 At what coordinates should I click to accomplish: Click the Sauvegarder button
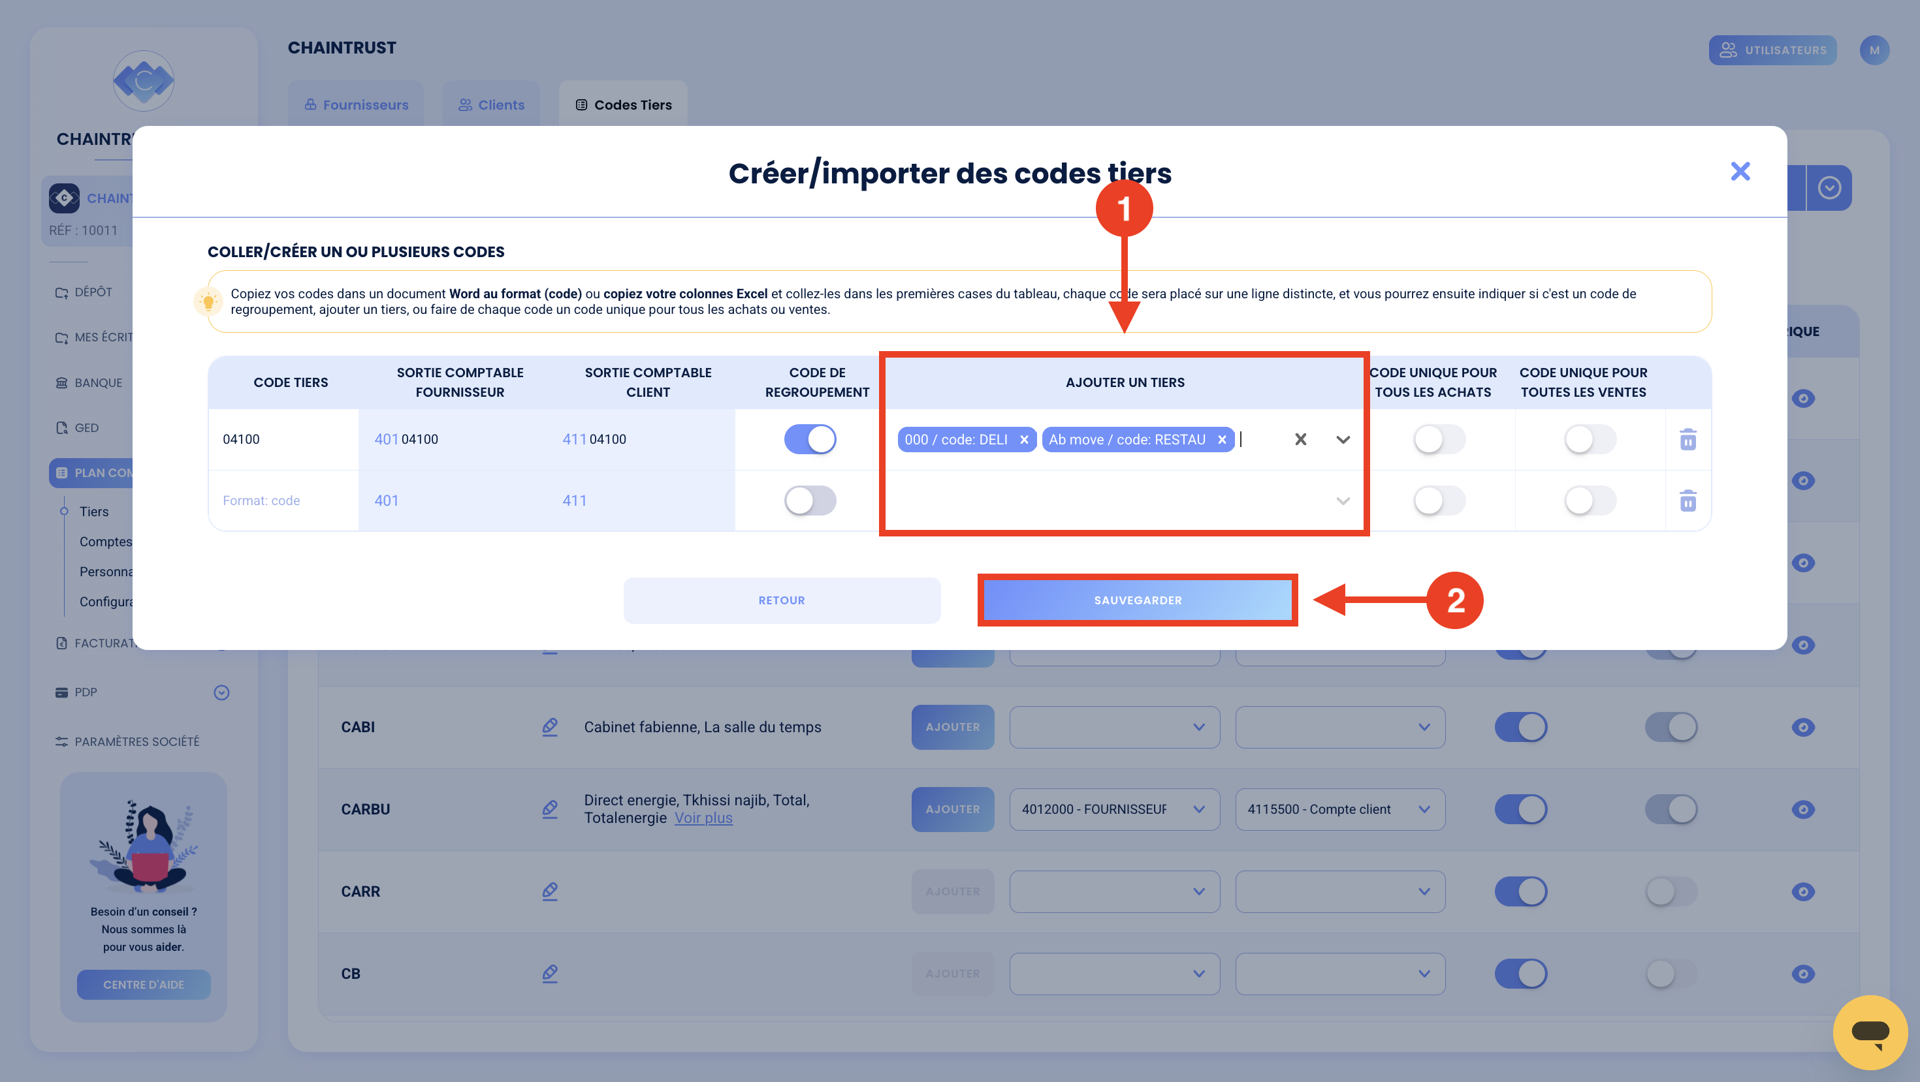pos(1138,600)
